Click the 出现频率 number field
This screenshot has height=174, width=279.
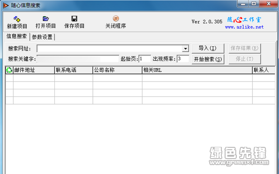coord(183,59)
